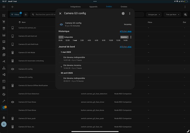The height and width of the screenshot is (133, 190).
Task: Click the 14:51:40 Est devenu indisponible entry
Action: 95,59
